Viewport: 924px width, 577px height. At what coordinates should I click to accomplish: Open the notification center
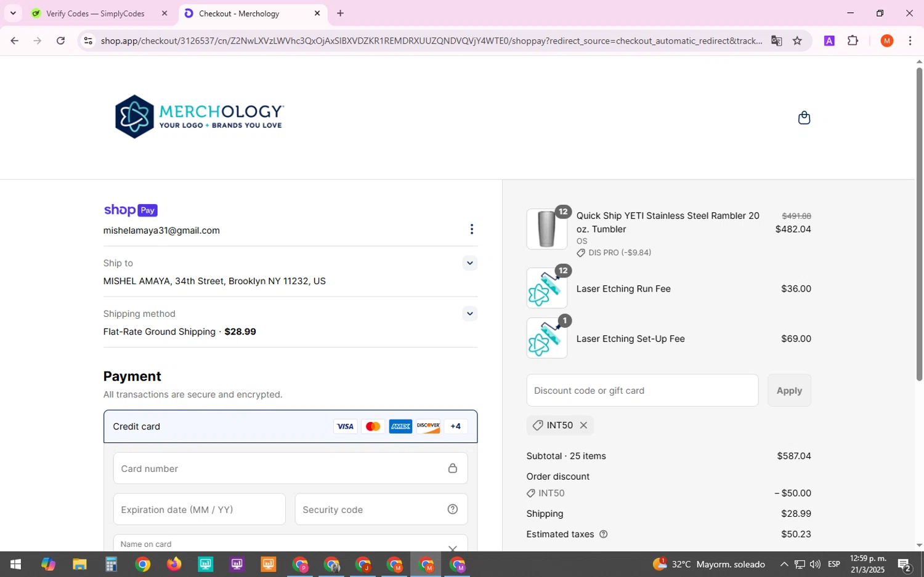(905, 564)
